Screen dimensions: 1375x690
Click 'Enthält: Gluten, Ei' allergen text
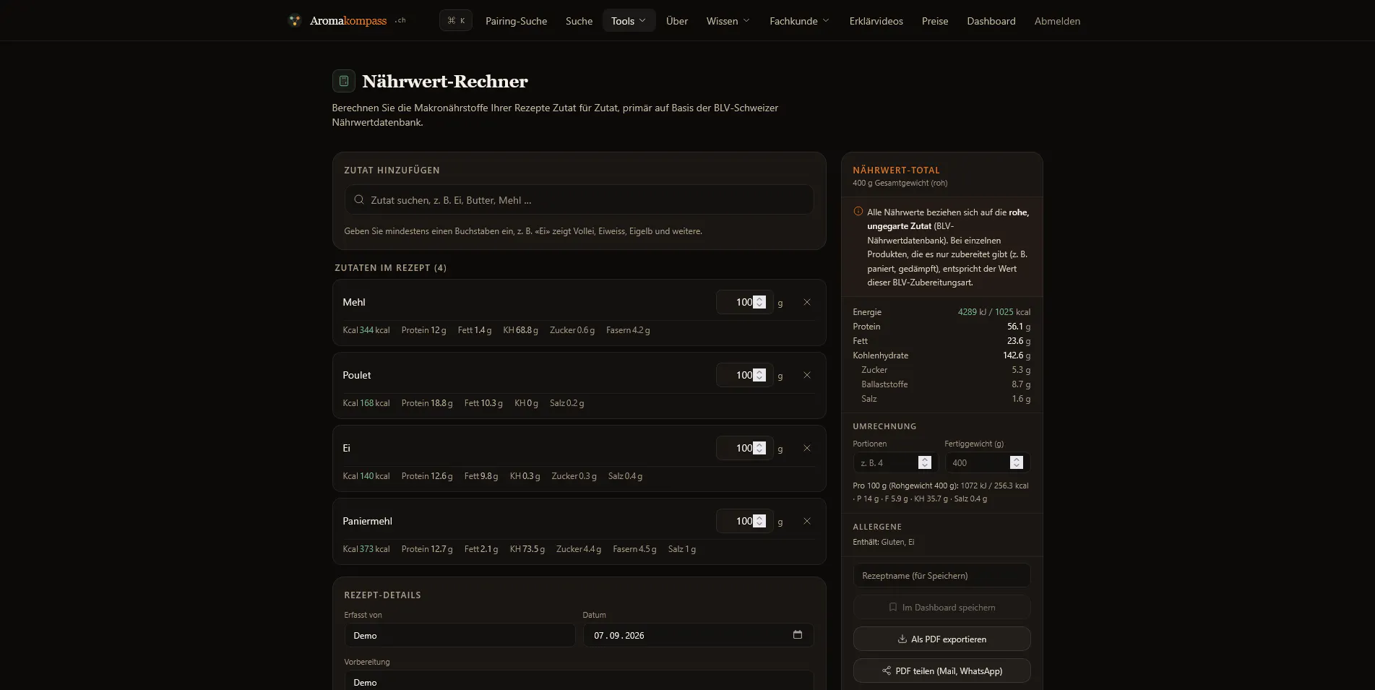tap(883, 542)
